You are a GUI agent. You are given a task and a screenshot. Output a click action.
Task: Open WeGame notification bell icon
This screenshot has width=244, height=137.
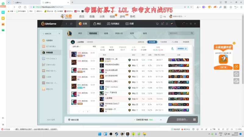point(157,24)
